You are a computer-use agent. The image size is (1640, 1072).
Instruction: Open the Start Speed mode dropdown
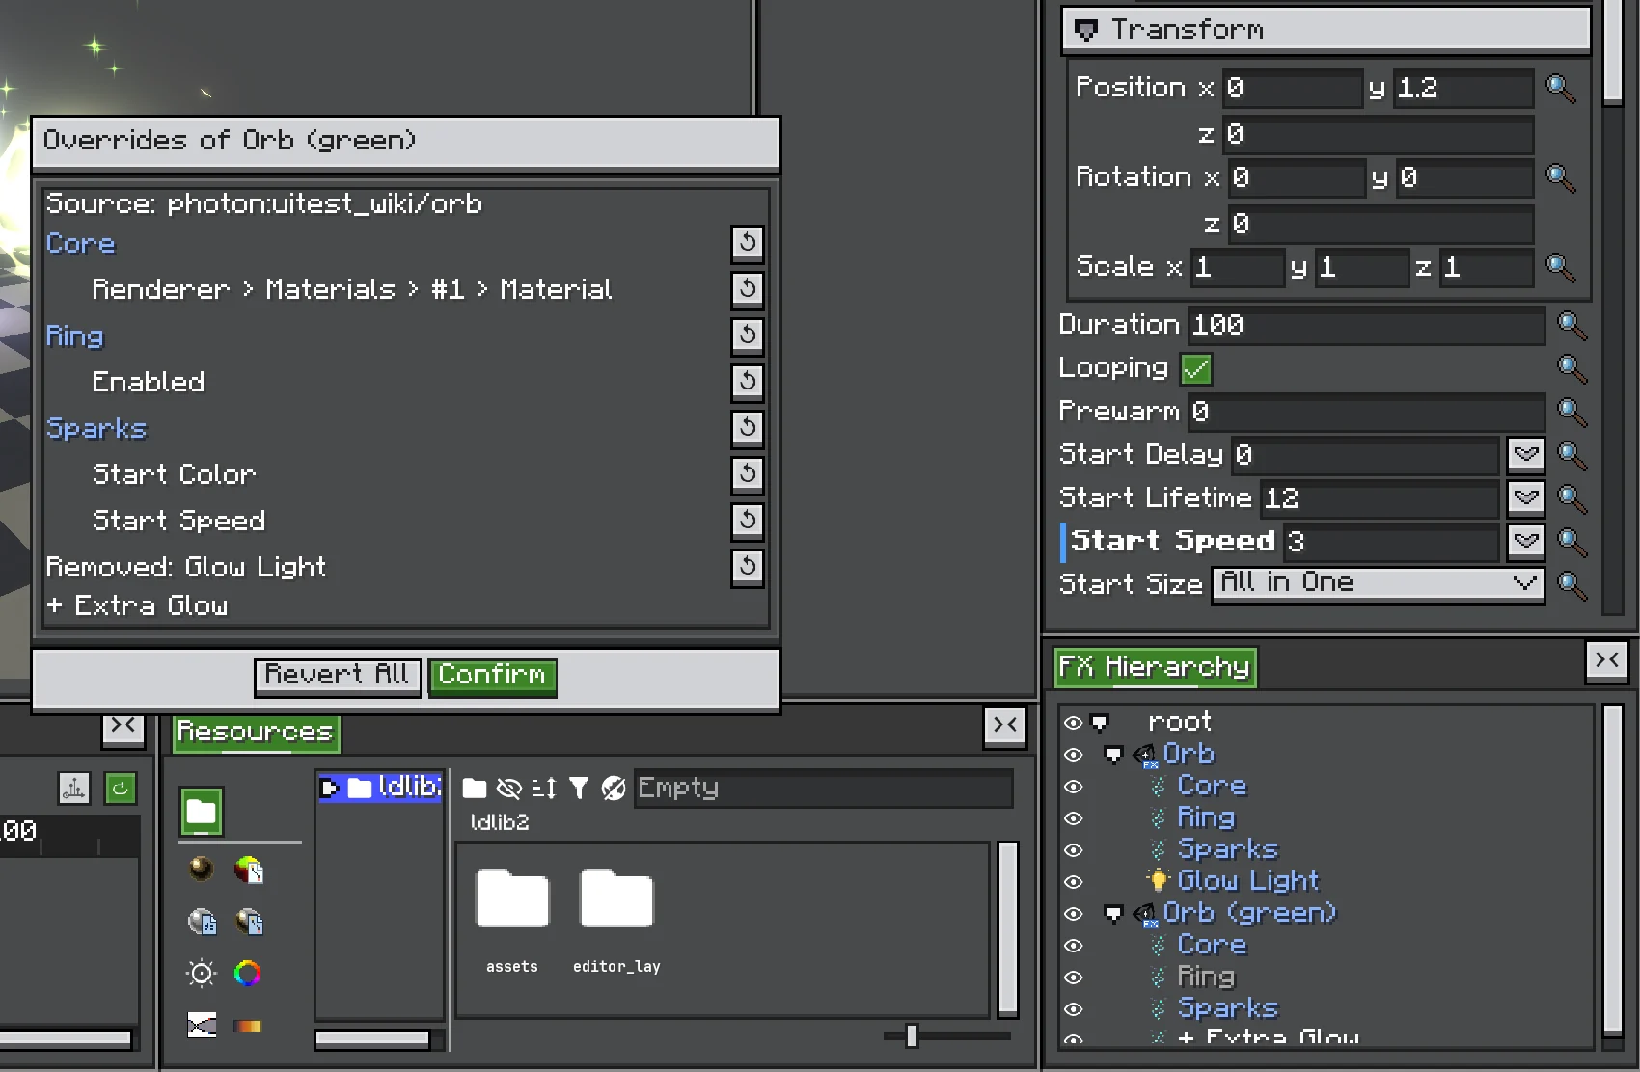coord(1525,542)
